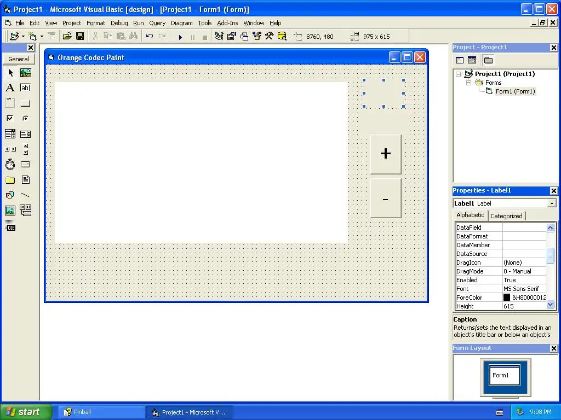The width and height of the screenshot is (561, 420).
Task: Toggle Folders in Project Explorer
Action: 488,60
